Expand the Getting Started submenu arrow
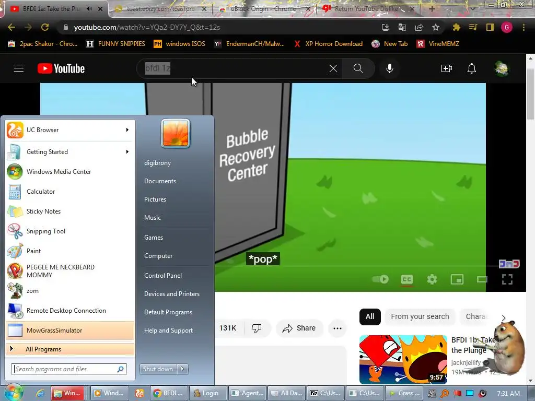 click(127, 152)
